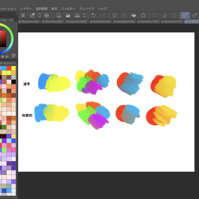Switch to the Illustration8 document tab

77,22
